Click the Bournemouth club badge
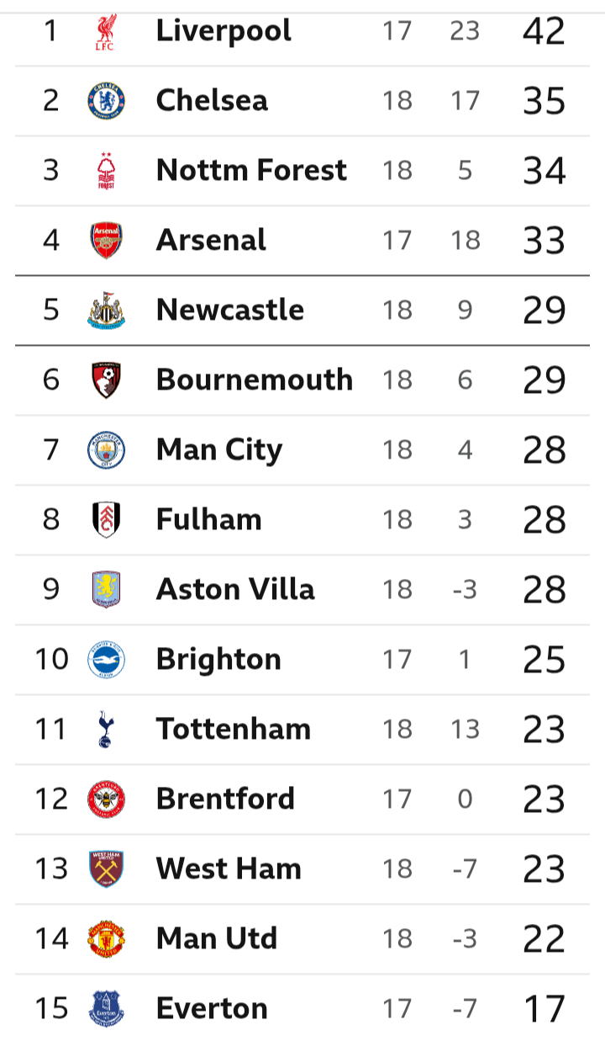The height and width of the screenshot is (1041, 605). (x=107, y=380)
